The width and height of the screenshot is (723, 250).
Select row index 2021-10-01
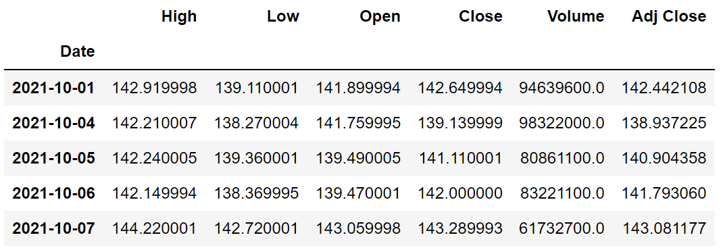(53, 88)
